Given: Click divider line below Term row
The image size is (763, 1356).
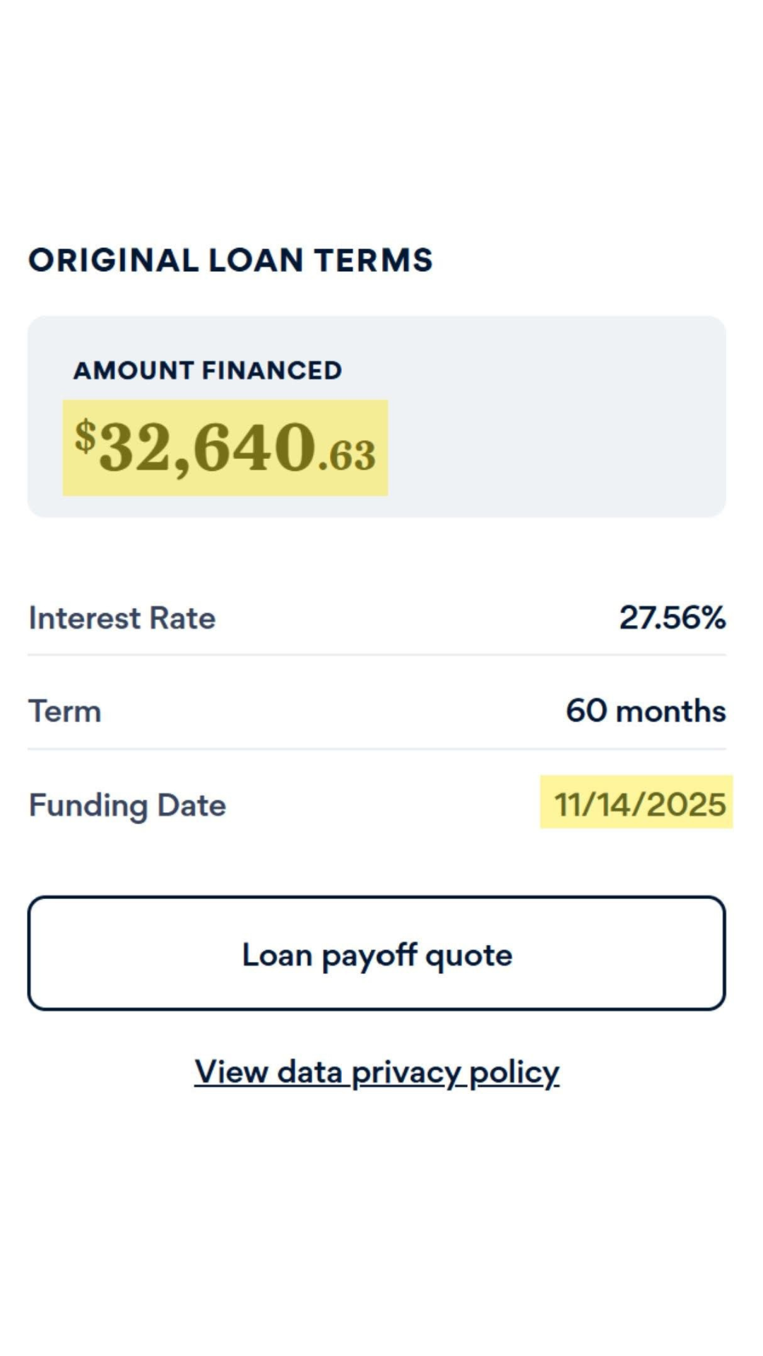Looking at the screenshot, I should (x=377, y=749).
